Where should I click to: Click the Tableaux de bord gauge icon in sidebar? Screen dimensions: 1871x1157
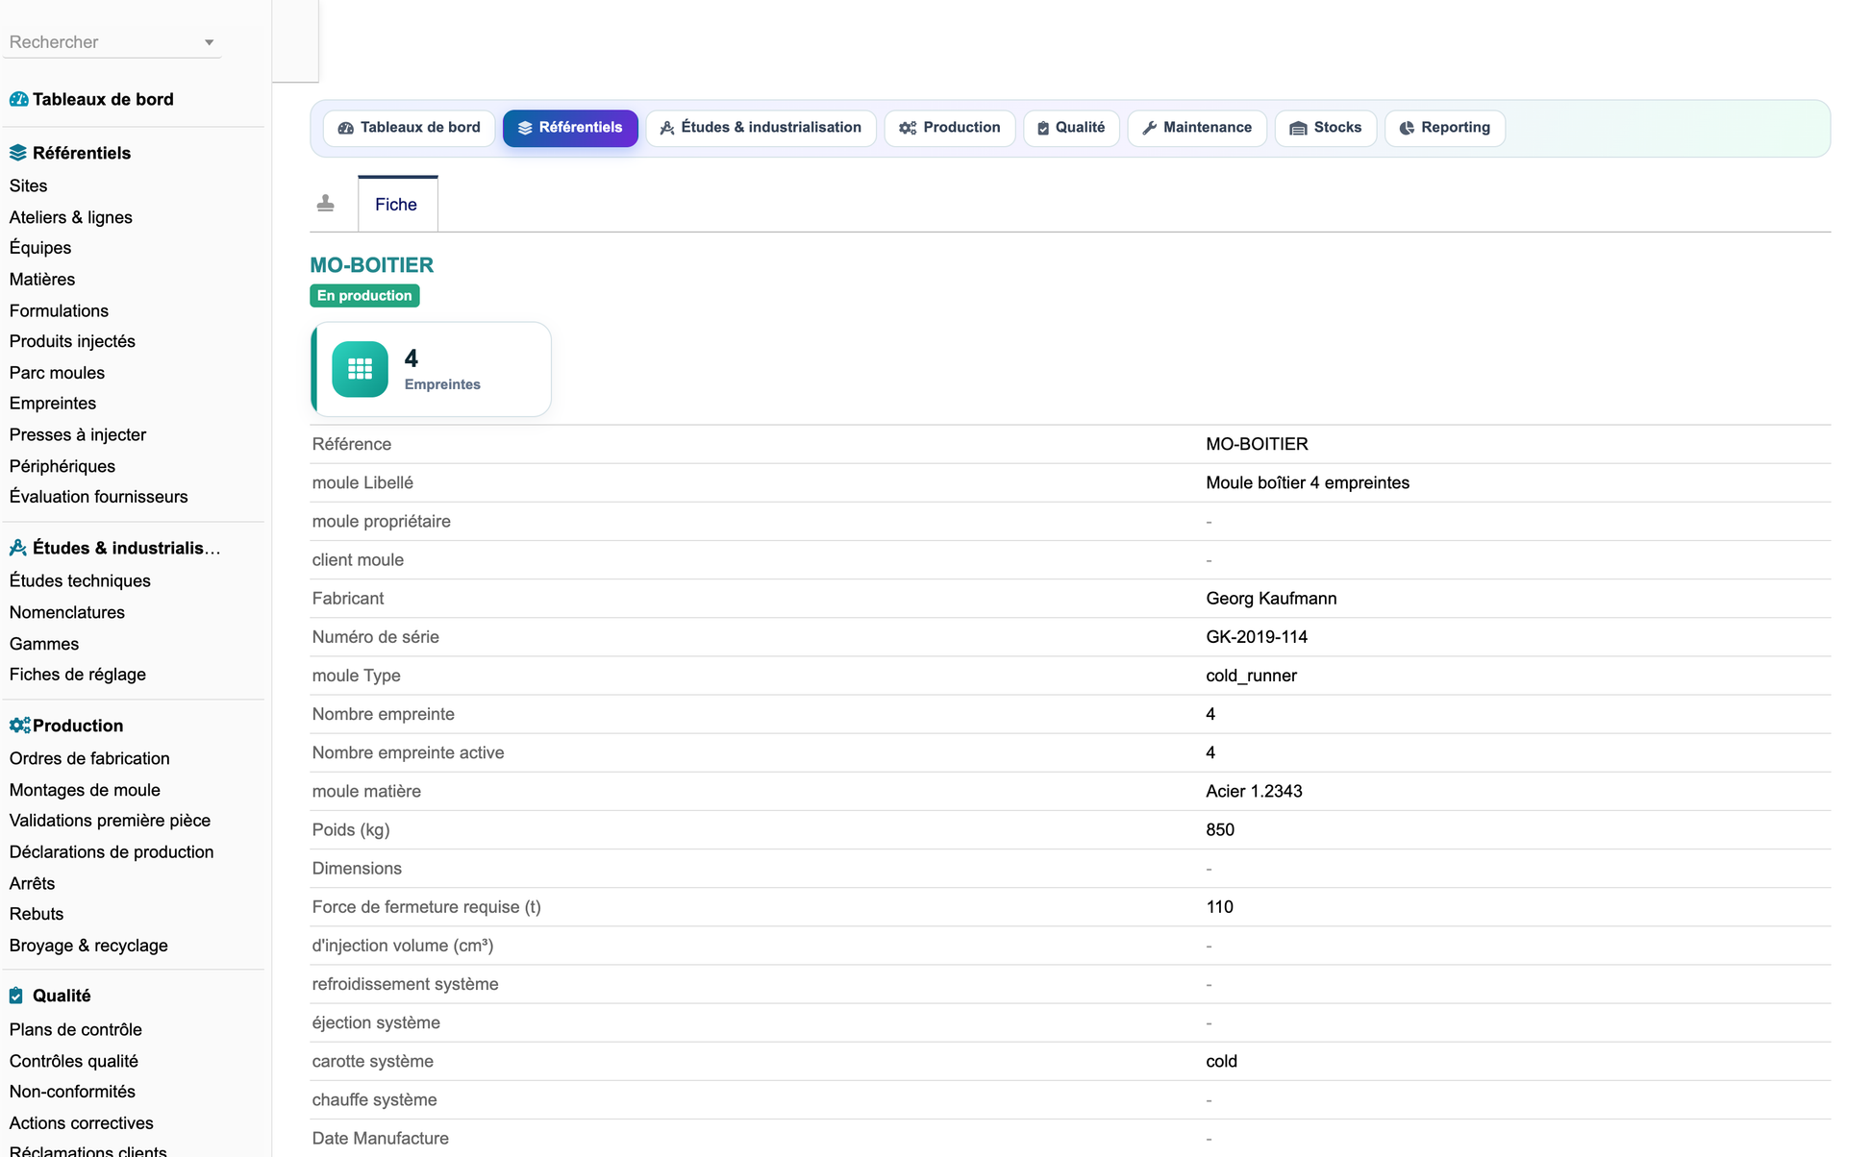pyautogui.click(x=18, y=99)
